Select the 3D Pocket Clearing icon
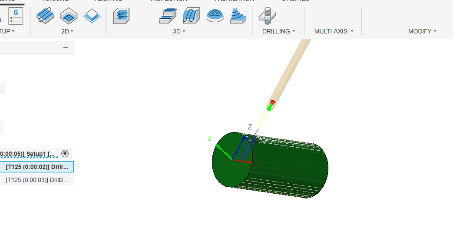Viewport: 453px width, 228px height. 167,16
